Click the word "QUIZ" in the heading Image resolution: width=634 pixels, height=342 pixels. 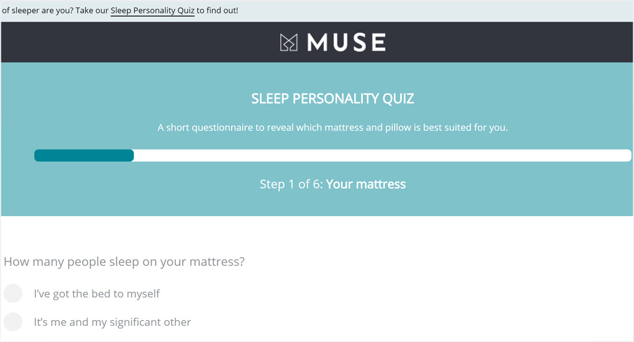pos(398,99)
